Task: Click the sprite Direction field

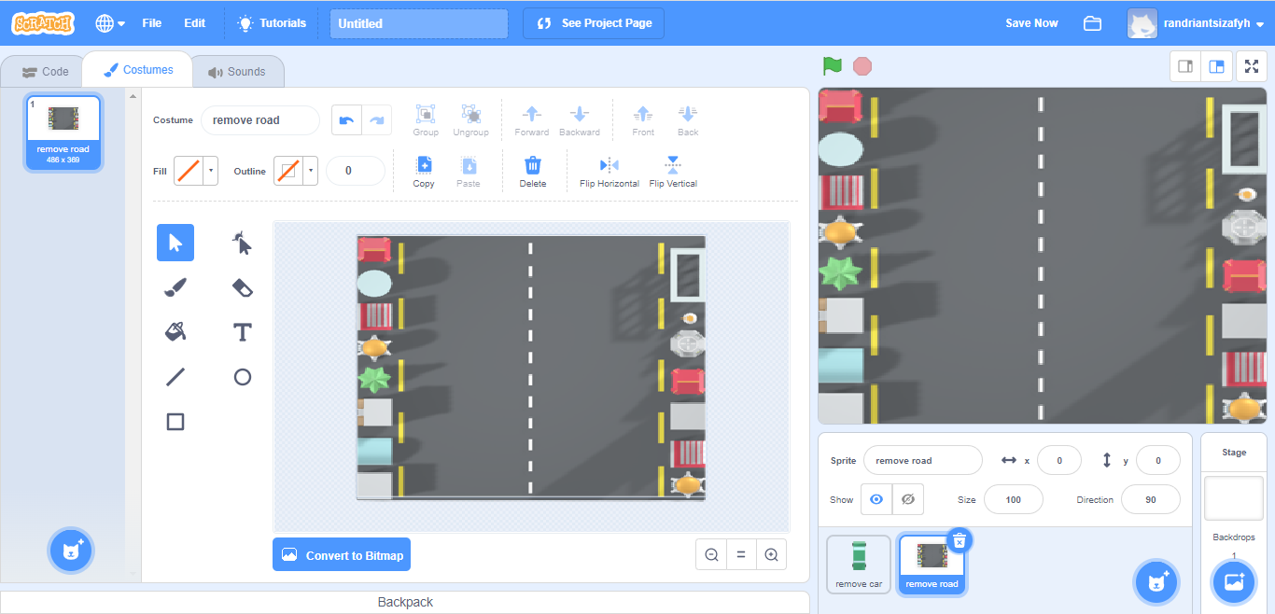Action: point(1151,499)
